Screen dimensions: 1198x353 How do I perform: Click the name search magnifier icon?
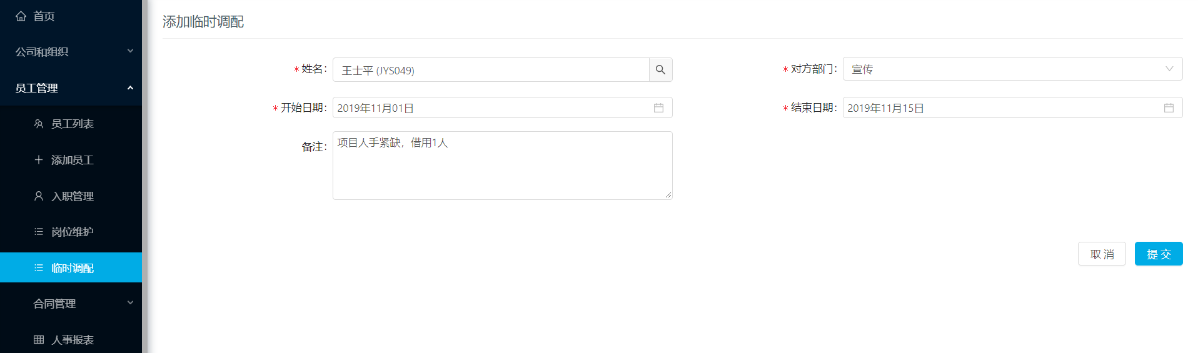(660, 70)
